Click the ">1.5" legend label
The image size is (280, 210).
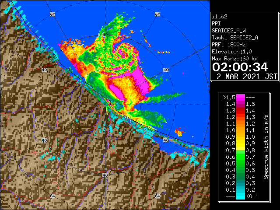229,98
